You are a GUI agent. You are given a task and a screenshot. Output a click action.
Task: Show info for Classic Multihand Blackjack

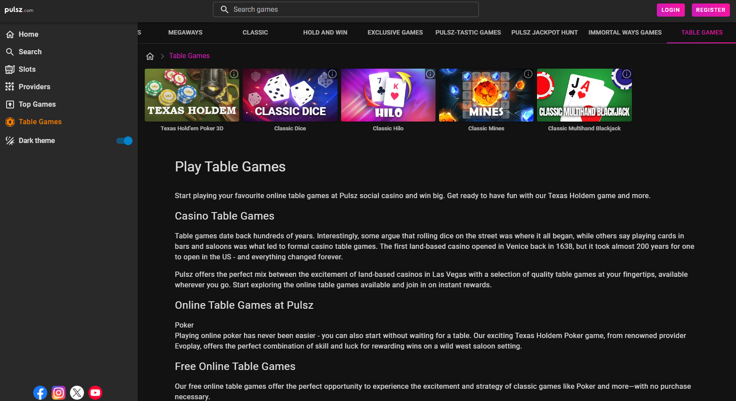pyautogui.click(x=627, y=74)
